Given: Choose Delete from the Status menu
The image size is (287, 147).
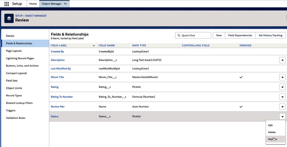Looking at the screenshot, I should coord(272,132).
